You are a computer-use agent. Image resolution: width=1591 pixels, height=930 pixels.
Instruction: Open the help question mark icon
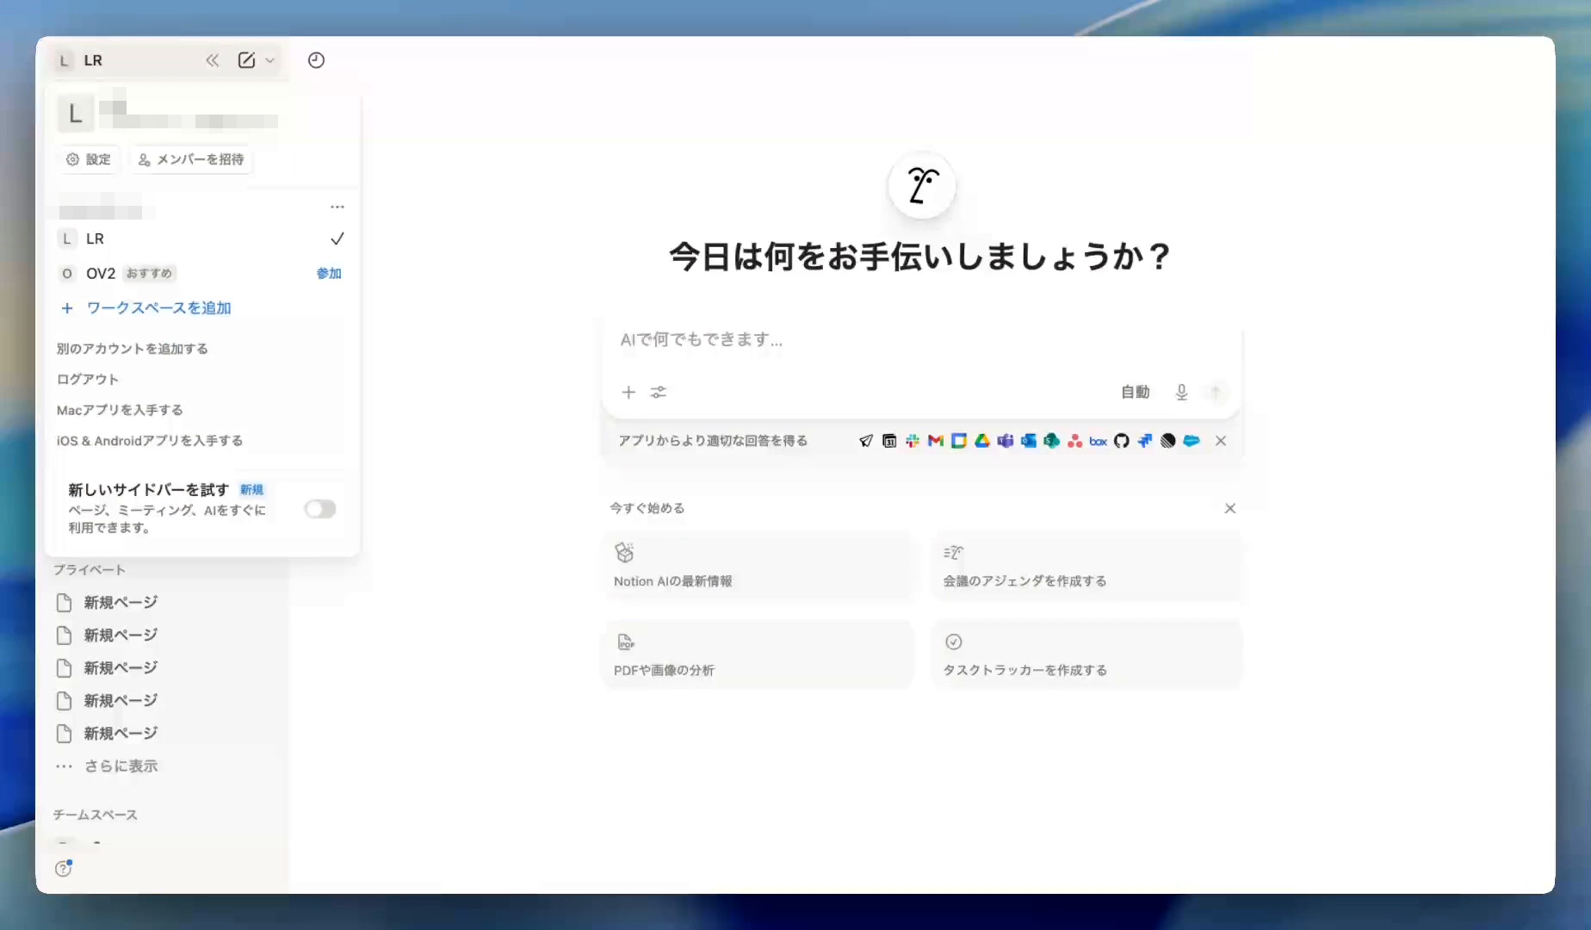(63, 868)
